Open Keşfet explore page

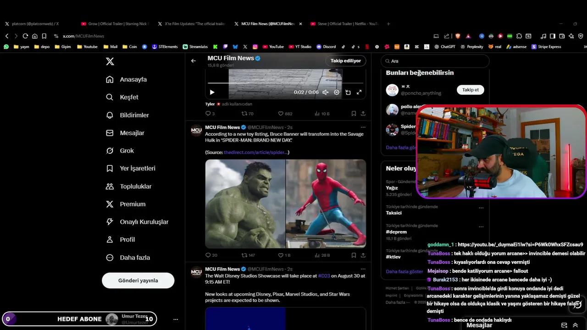tap(122, 97)
